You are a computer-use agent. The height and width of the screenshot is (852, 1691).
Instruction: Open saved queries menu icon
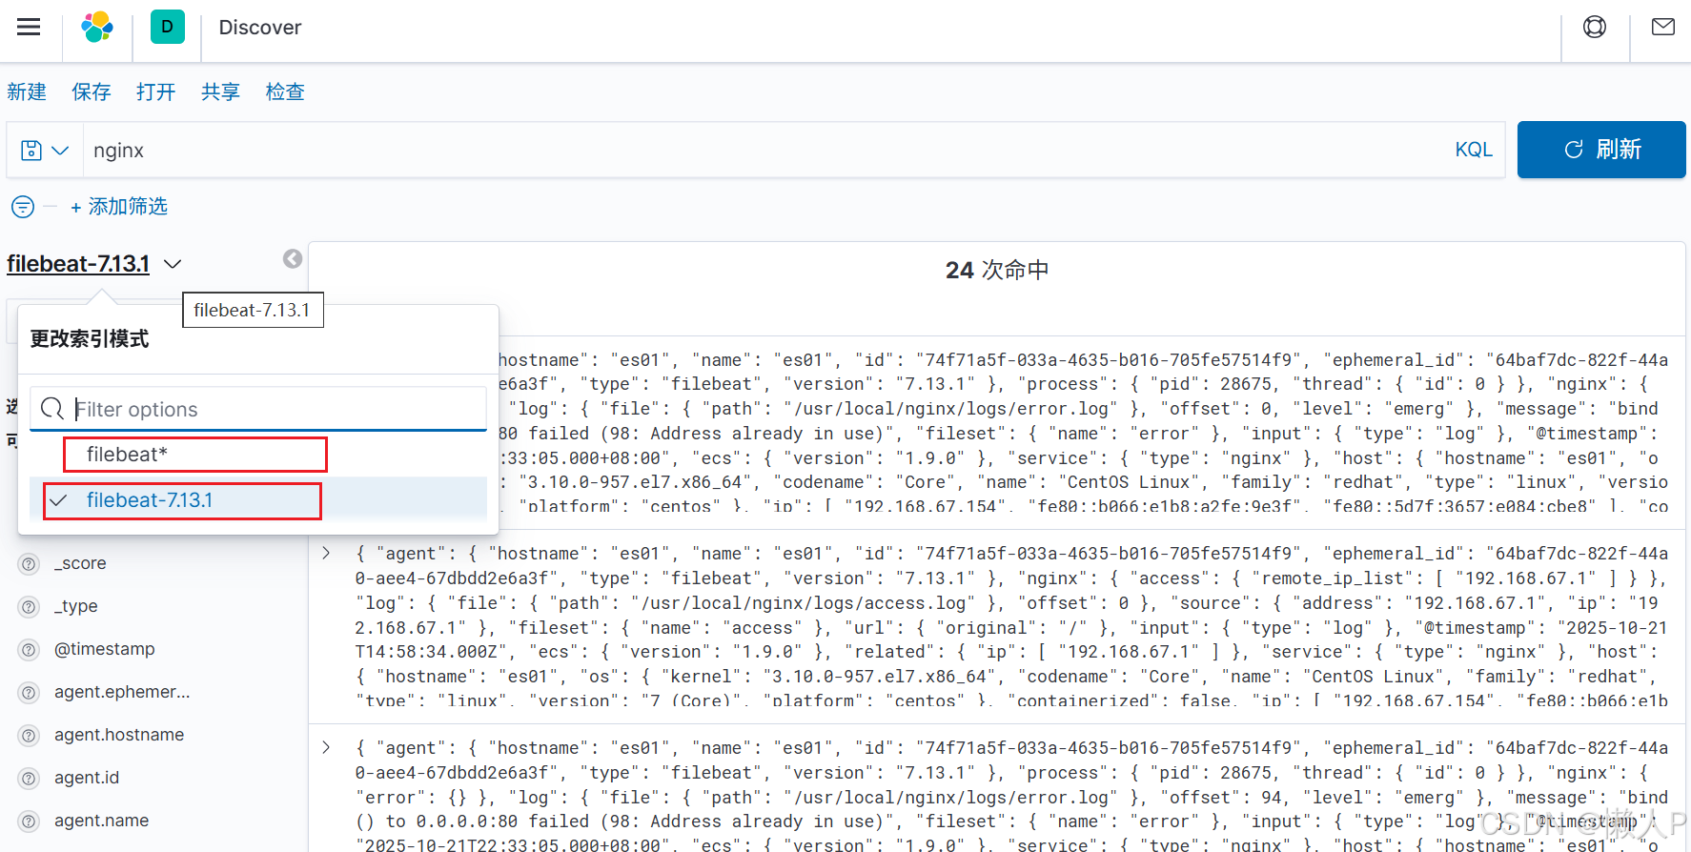pos(45,151)
